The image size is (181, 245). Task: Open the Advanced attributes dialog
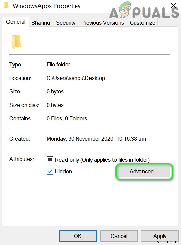point(144,171)
